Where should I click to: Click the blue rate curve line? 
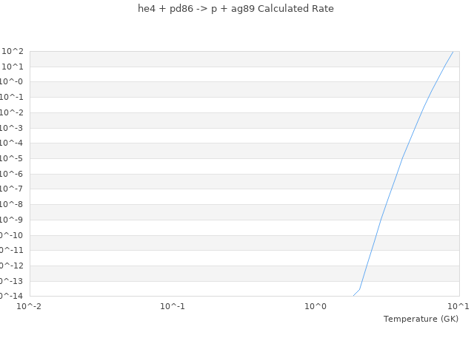tap(402, 158)
